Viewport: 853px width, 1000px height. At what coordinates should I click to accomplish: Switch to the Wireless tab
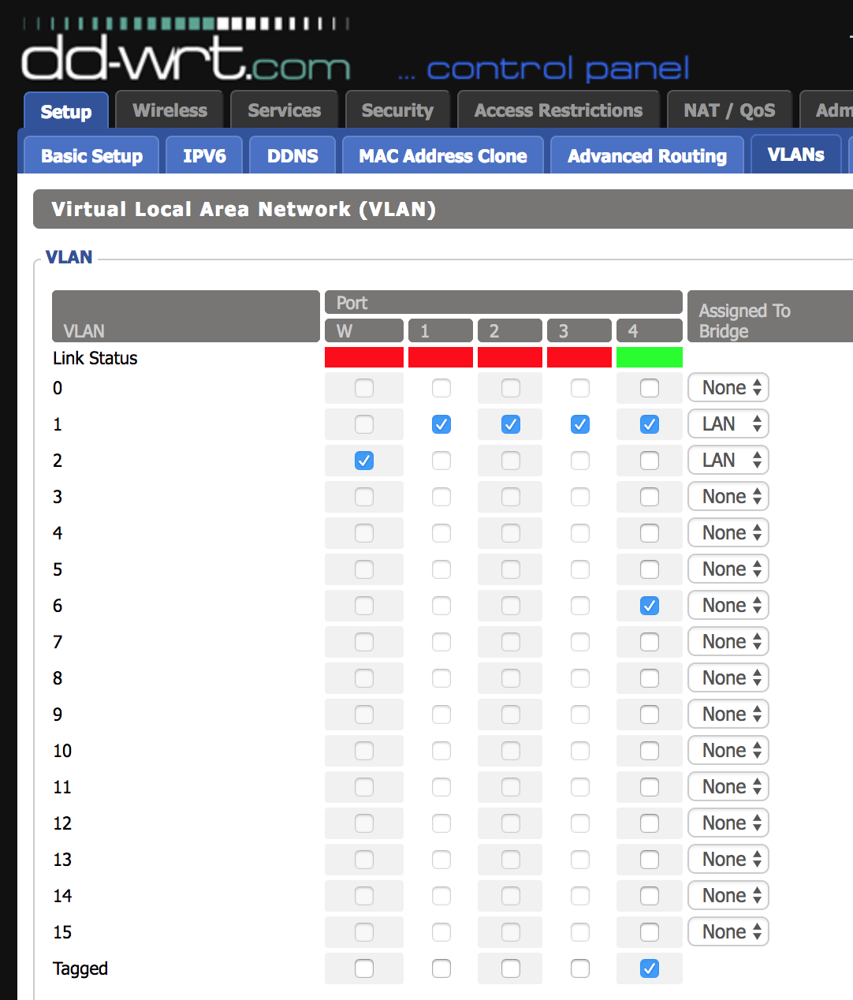click(x=169, y=110)
